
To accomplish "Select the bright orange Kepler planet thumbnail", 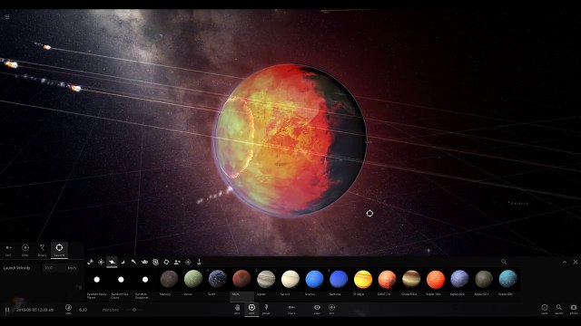I will click(x=436, y=279).
